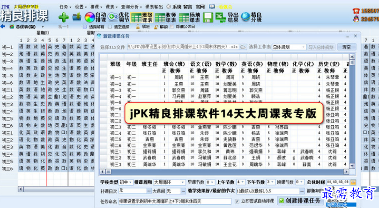379x208 pixels.
Task: Click the QQ penguin contact icon
Action: [x=356, y=19]
